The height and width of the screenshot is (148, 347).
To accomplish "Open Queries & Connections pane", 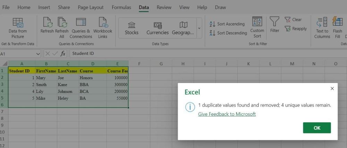I will point(81,28).
